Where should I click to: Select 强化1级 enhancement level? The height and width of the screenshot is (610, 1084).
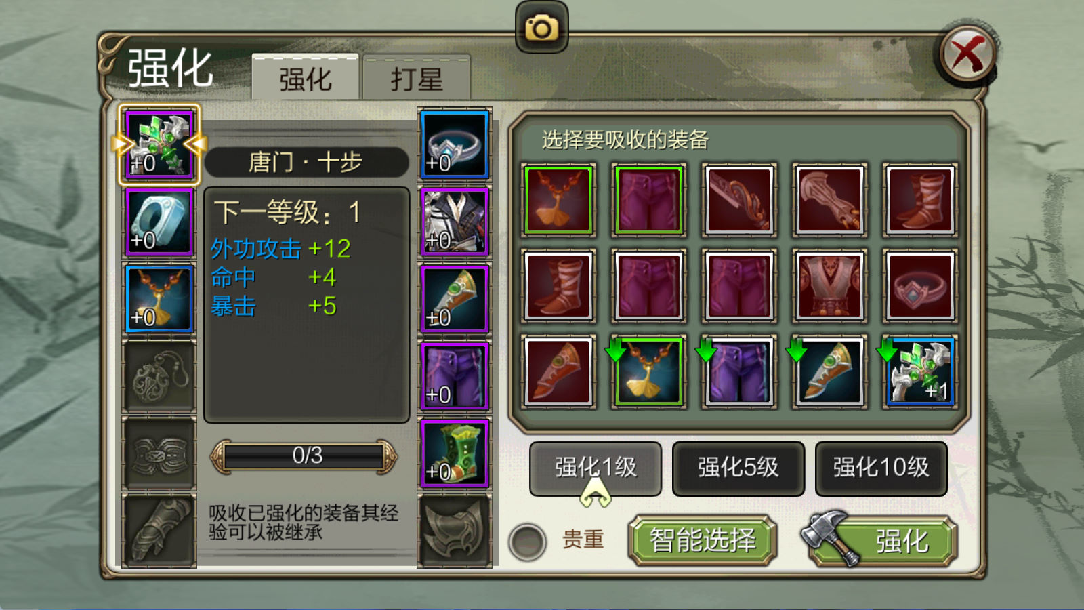point(596,468)
